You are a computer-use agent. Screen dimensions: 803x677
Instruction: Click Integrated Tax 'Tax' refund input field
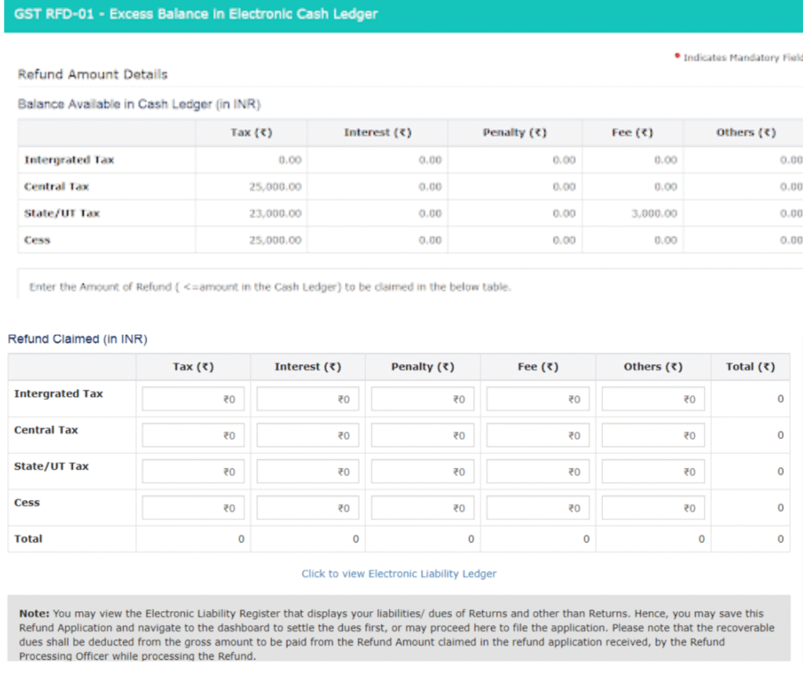[x=193, y=399]
